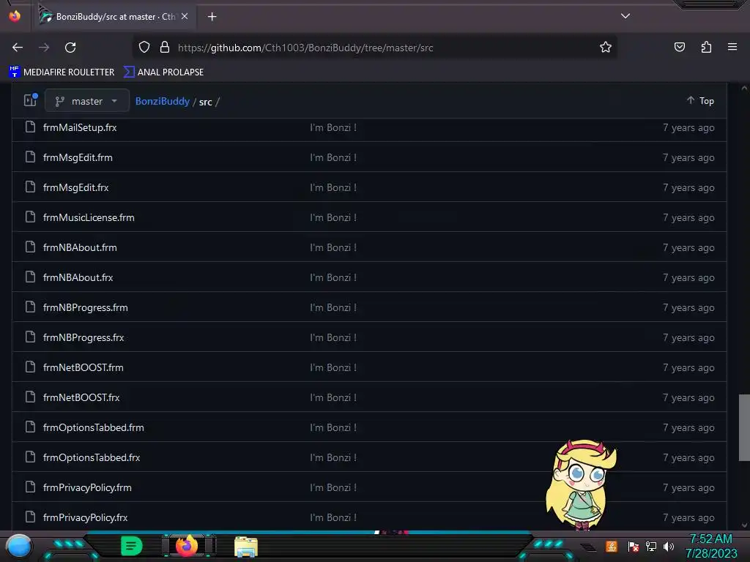
Task: Navigate to BonziBuddy breadcrumb link
Action: pos(163,101)
